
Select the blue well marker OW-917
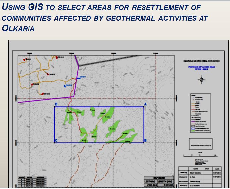(x=79, y=78)
